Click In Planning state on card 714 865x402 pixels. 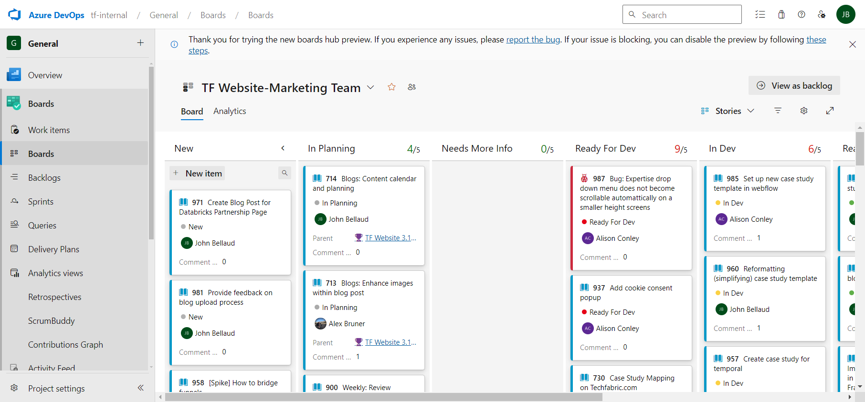336,203
